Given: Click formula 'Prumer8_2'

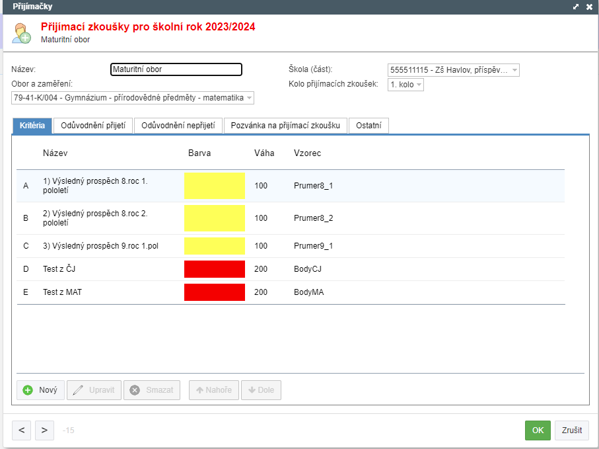Looking at the screenshot, I should 313,218.
